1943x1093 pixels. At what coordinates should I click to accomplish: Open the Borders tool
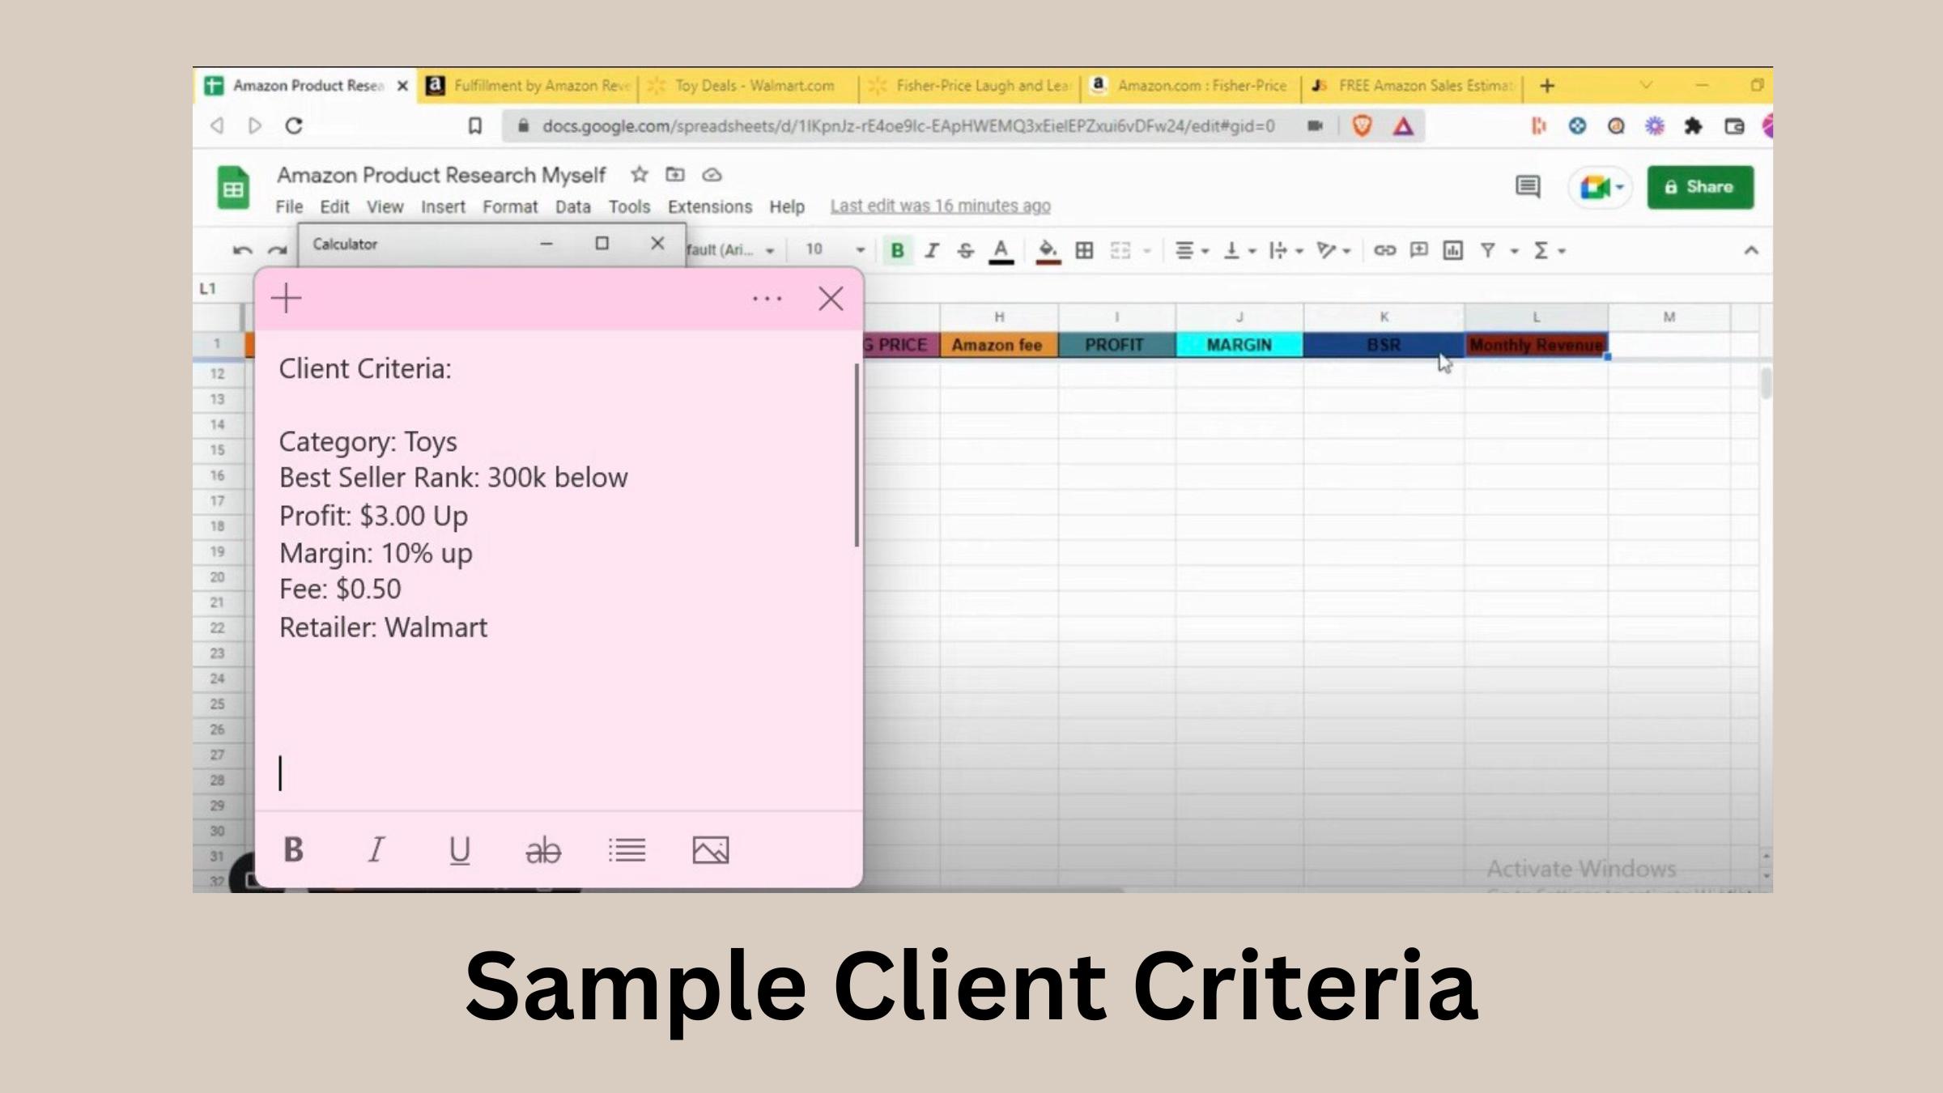coord(1084,250)
